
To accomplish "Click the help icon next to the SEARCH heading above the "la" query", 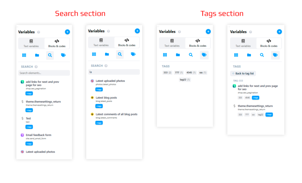I will click(x=106, y=66).
